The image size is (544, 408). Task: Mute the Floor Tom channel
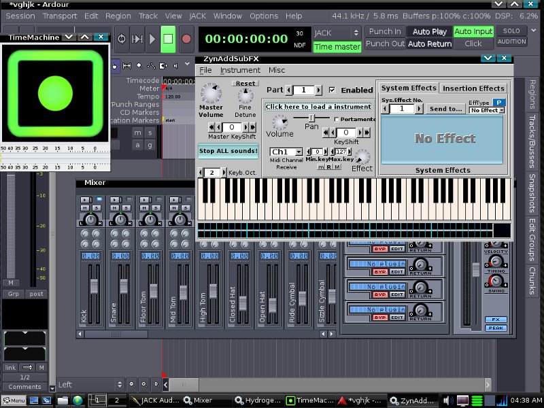point(144,208)
